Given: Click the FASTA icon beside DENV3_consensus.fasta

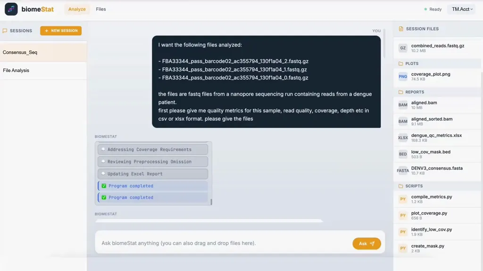Looking at the screenshot, I should [402, 170].
